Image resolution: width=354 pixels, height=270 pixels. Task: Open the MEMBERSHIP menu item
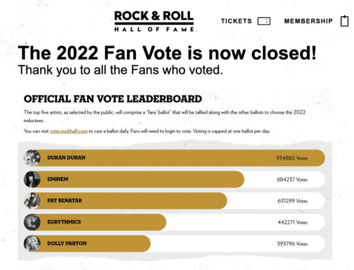click(308, 21)
